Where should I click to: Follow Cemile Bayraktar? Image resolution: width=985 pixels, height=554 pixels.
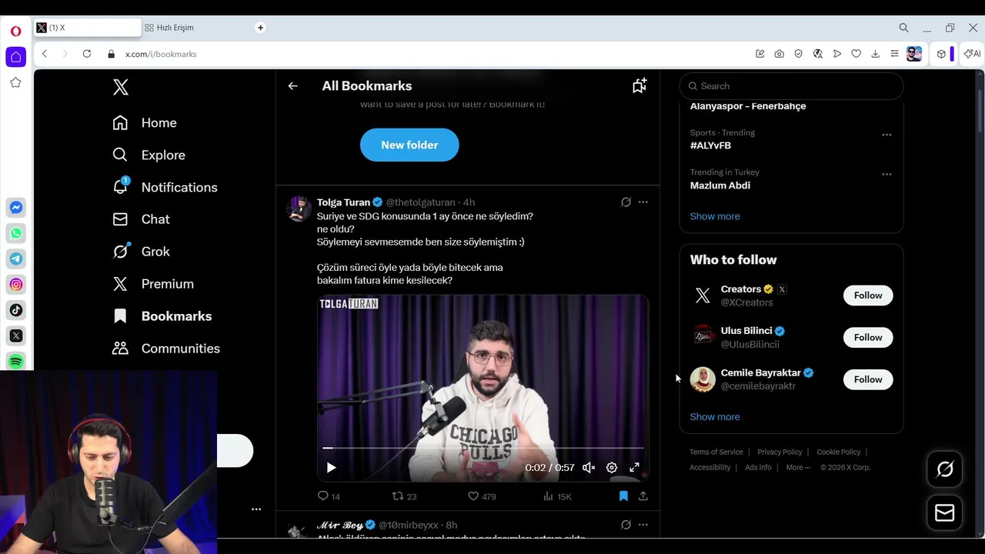tap(868, 379)
